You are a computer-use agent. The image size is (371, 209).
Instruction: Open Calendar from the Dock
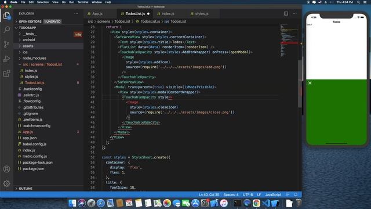coord(129,203)
